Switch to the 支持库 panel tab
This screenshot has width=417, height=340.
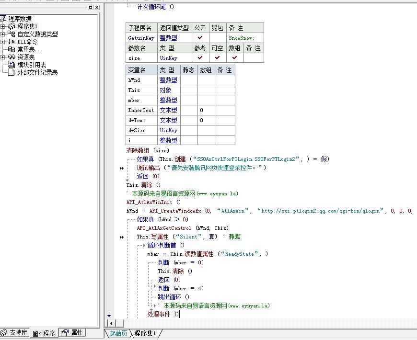click(14, 332)
